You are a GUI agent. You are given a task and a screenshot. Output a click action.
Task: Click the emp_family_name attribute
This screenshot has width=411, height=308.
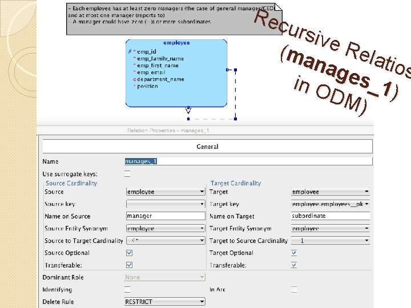coord(160,59)
